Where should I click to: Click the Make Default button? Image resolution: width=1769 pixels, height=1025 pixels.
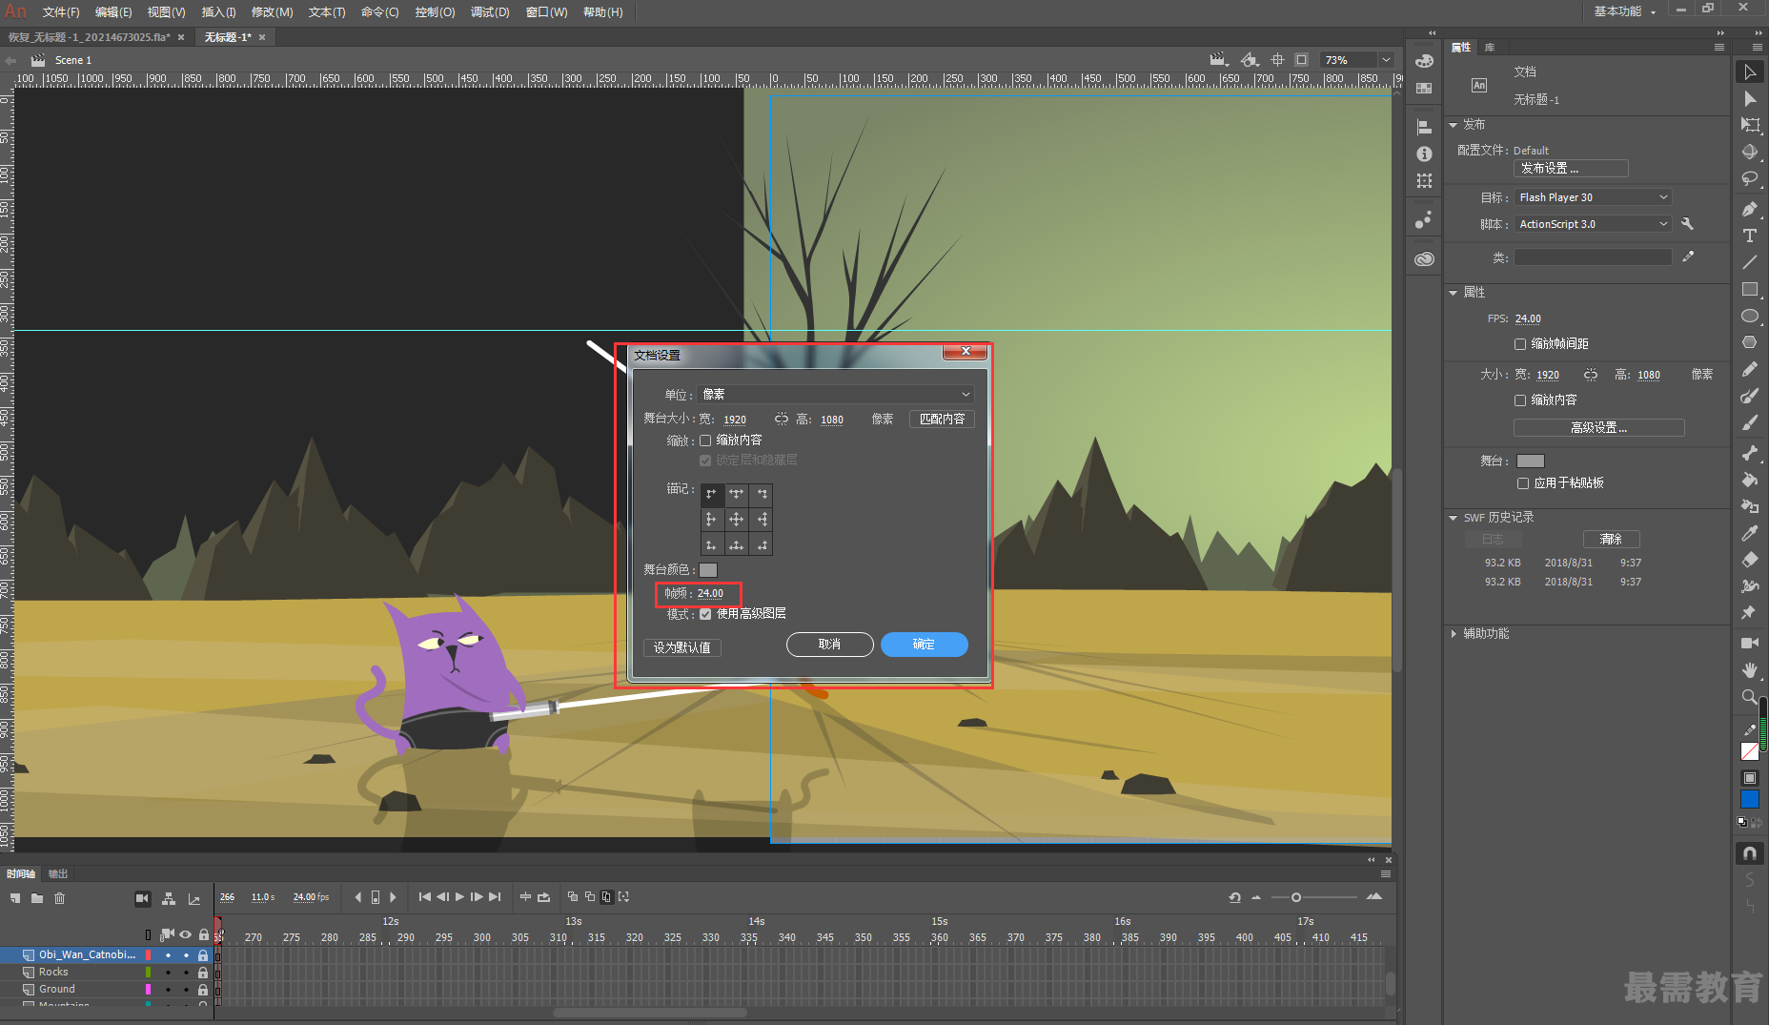682,647
